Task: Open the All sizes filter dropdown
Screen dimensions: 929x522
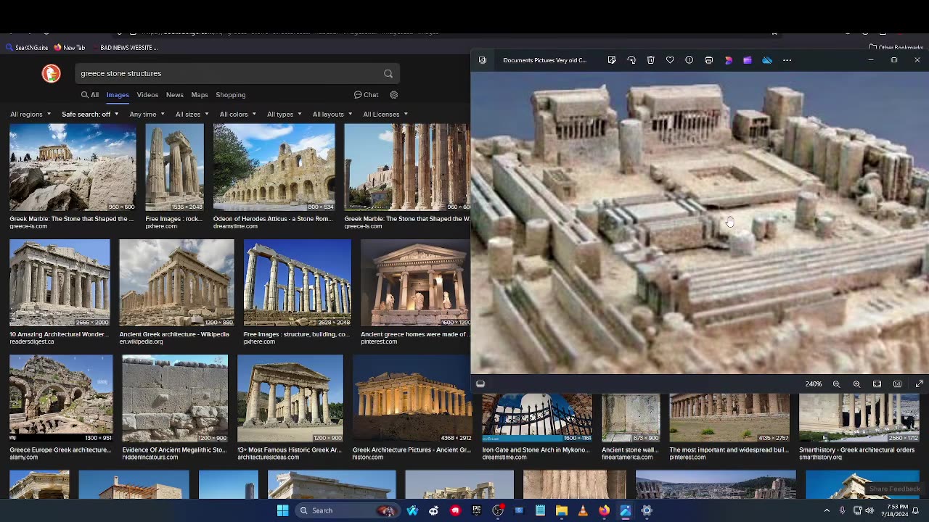Action: (x=192, y=114)
